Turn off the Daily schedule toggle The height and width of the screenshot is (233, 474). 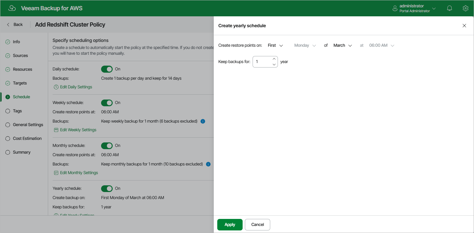click(x=107, y=69)
